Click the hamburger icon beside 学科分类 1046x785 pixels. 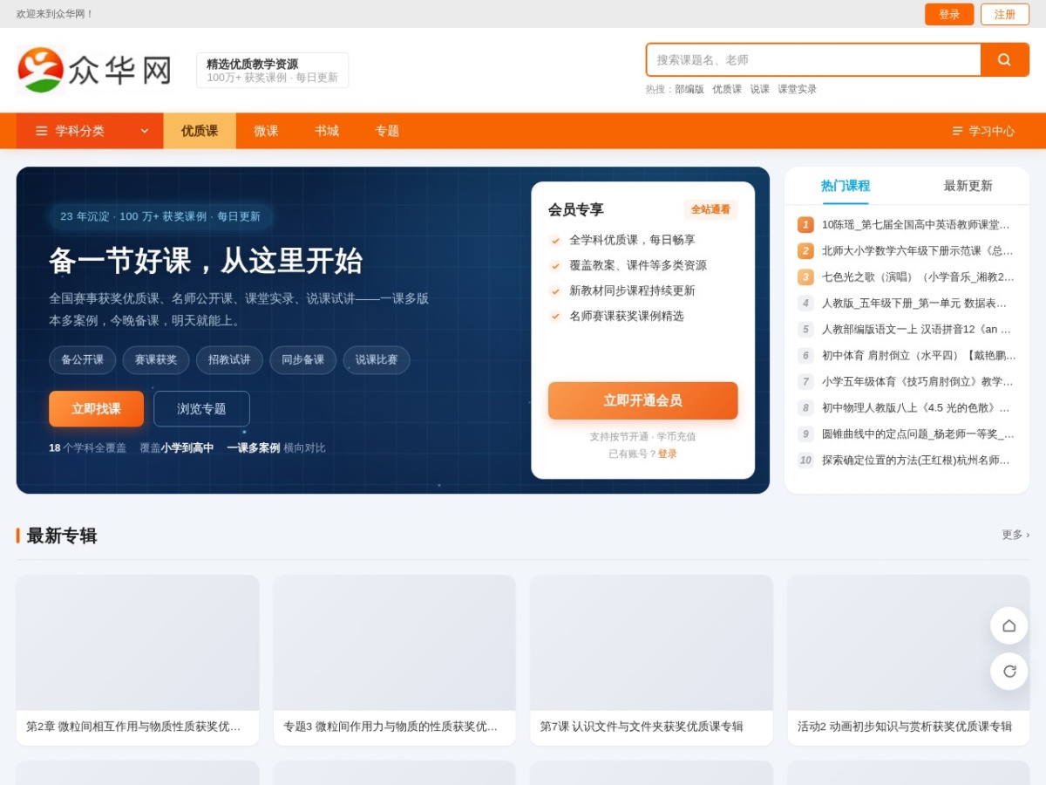(42, 131)
